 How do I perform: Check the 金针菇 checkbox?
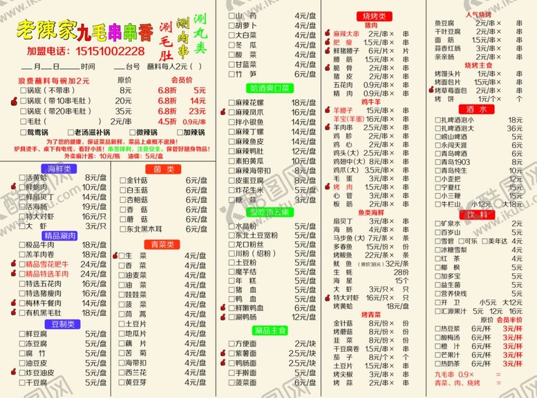coord(121,180)
